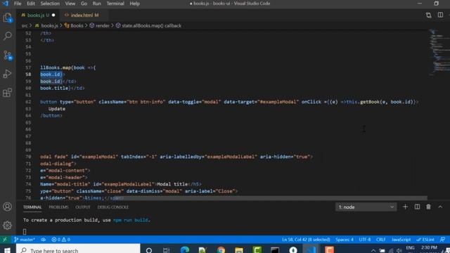Switch to the index.html editor tab

pyautogui.click(x=84, y=15)
